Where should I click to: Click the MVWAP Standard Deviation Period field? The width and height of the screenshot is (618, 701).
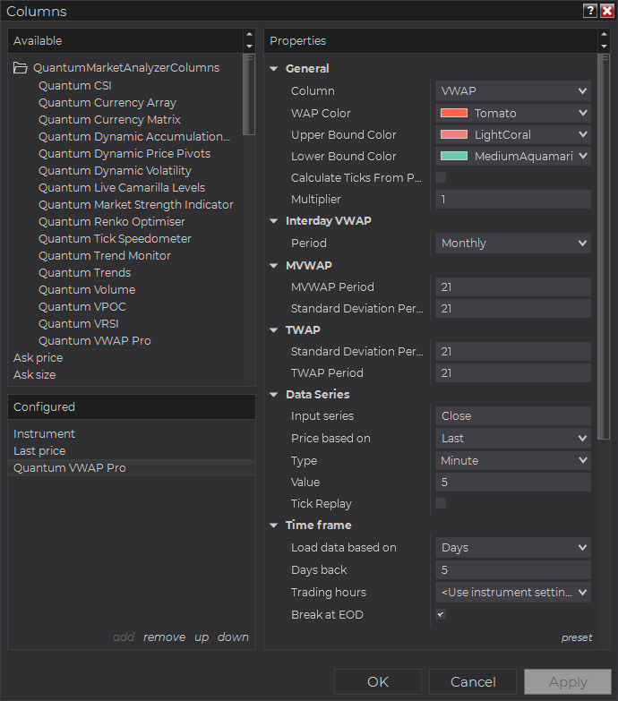[x=513, y=309]
